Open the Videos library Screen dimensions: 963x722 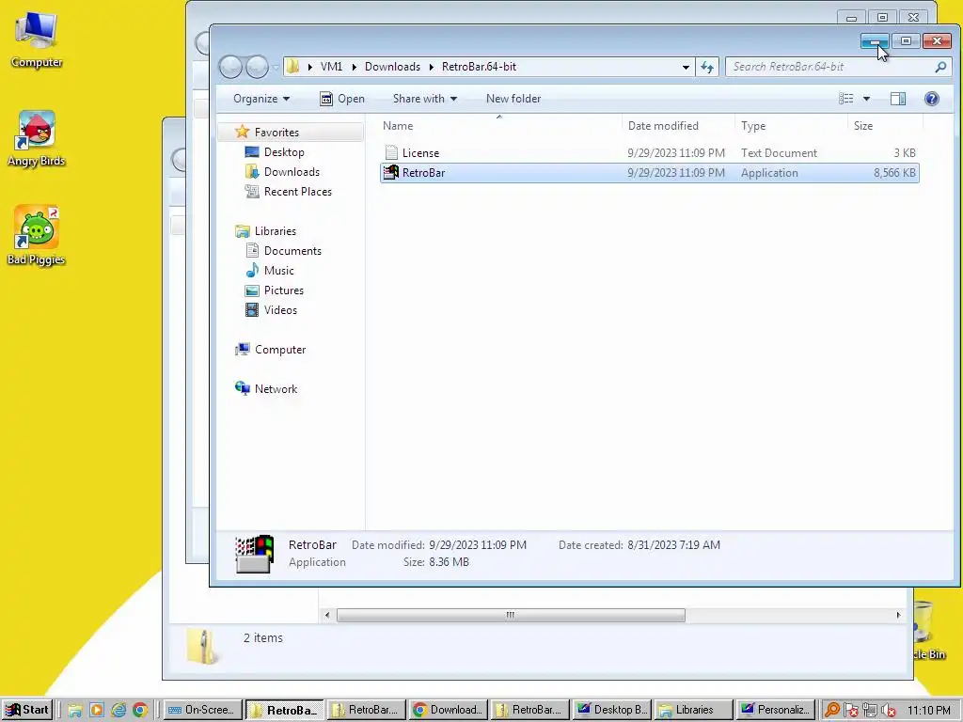[x=280, y=310]
